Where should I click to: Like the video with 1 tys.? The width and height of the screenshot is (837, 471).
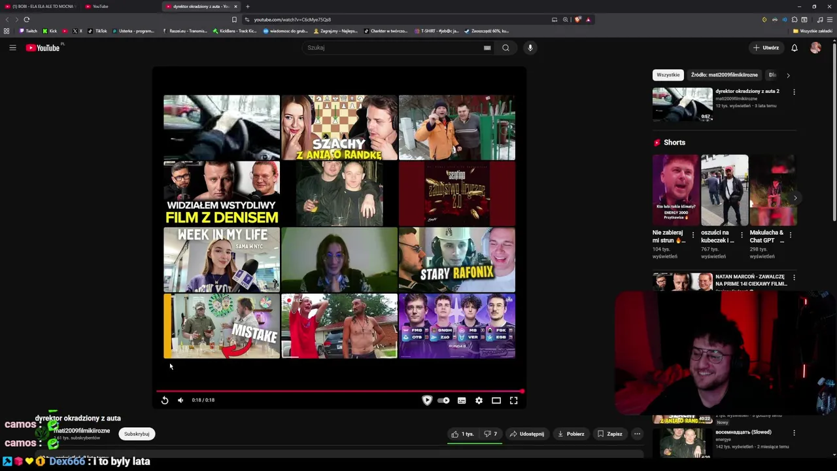(x=462, y=434)
